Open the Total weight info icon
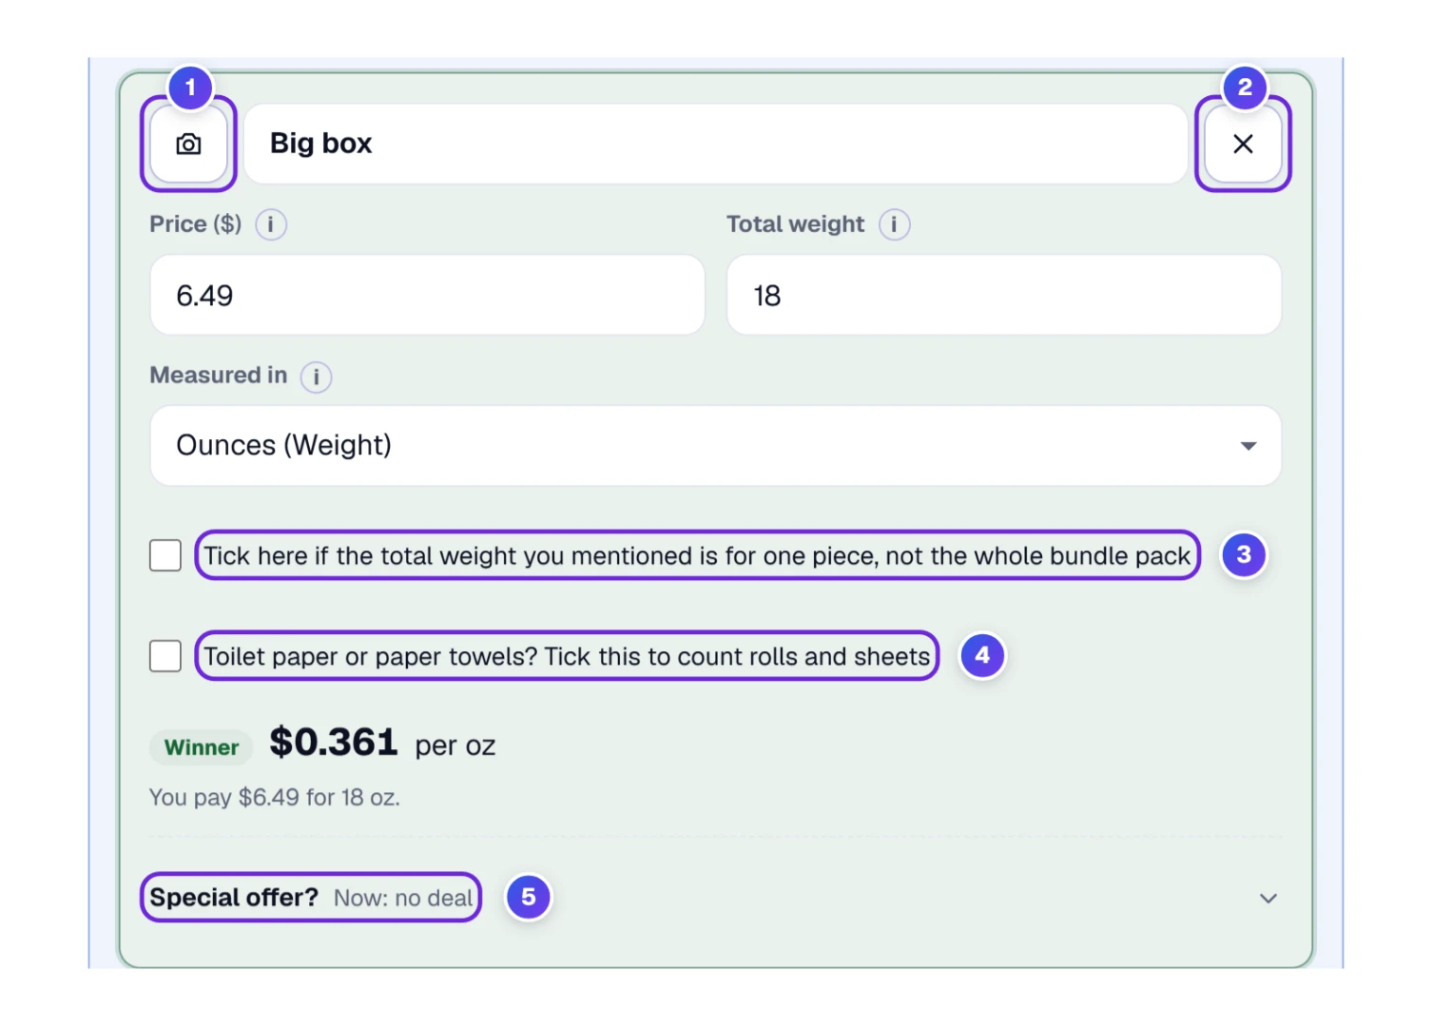This screenshot has width=1432, height=1026. 894,224
